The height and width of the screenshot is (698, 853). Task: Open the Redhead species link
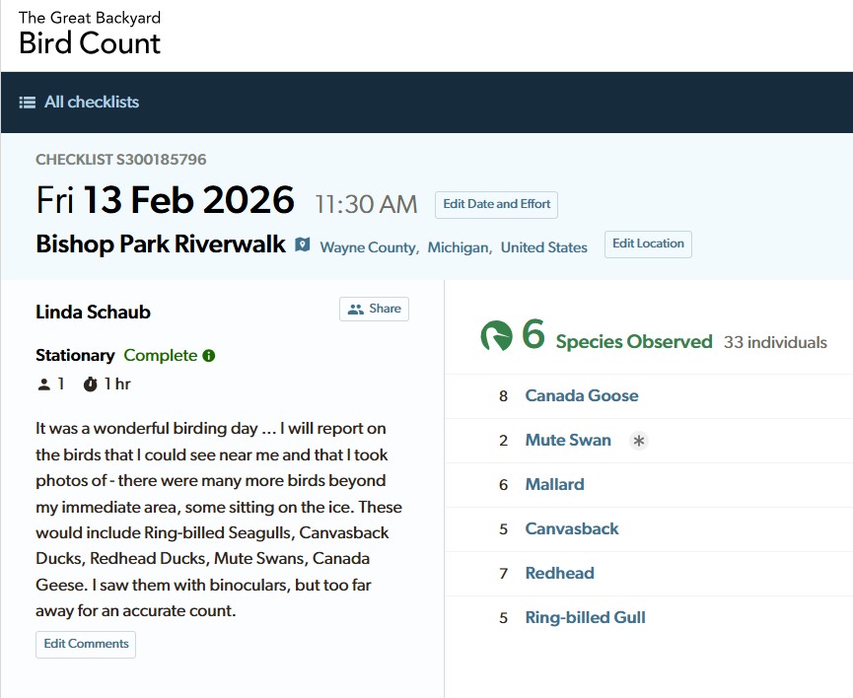click(559, 573)
